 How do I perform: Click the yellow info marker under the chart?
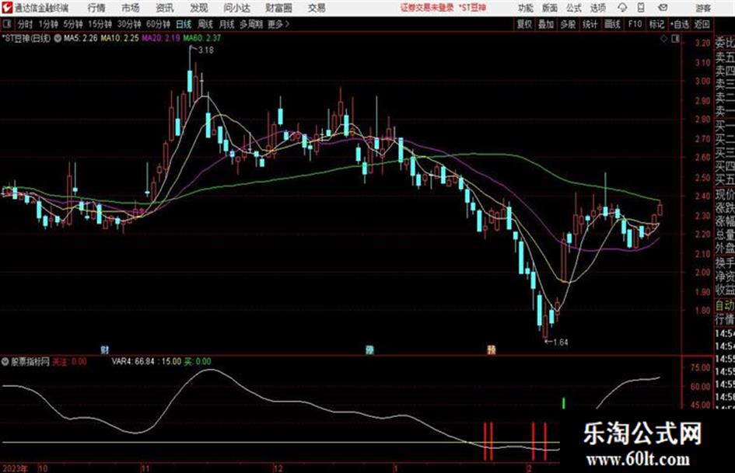pos(492,350)
